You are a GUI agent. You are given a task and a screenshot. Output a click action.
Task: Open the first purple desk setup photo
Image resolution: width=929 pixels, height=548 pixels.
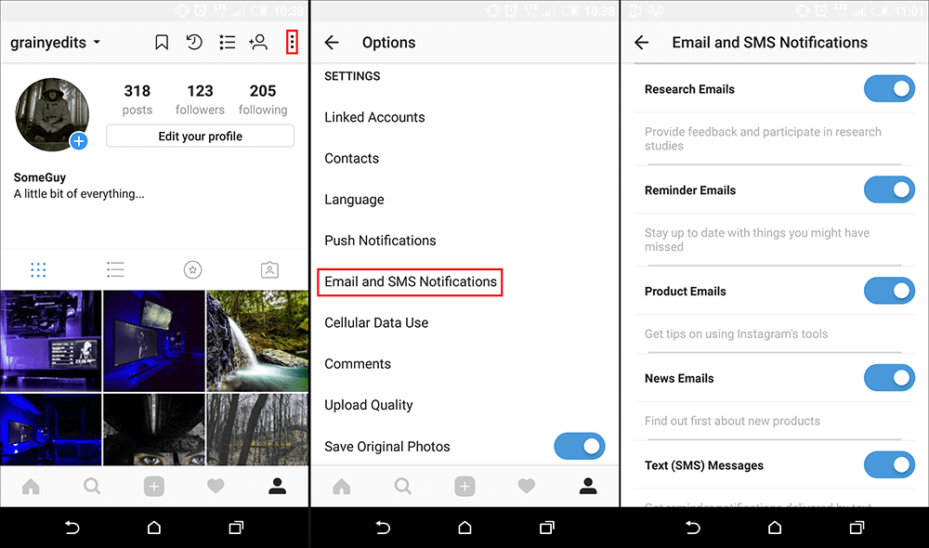click(51, 341)
